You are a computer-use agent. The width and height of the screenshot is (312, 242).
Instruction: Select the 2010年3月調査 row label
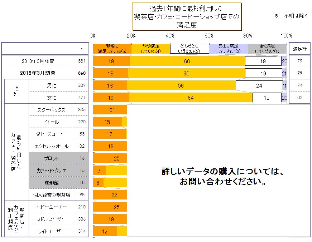[x=38, y=61]
